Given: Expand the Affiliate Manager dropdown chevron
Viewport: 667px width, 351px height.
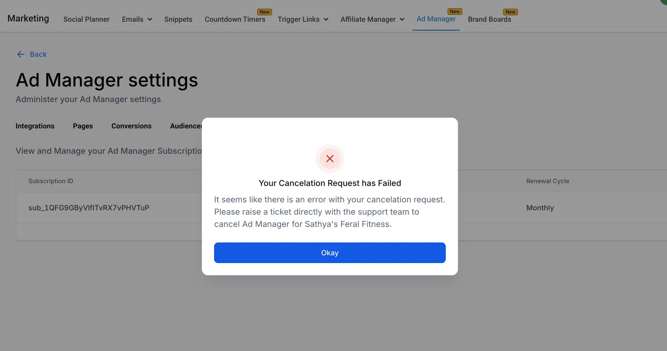Looking at the screenshot, I should point(402,20).
